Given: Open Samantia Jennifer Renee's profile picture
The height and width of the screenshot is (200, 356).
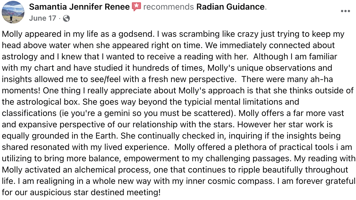Looking at the screenshot, I should click(x=13, y=12).
